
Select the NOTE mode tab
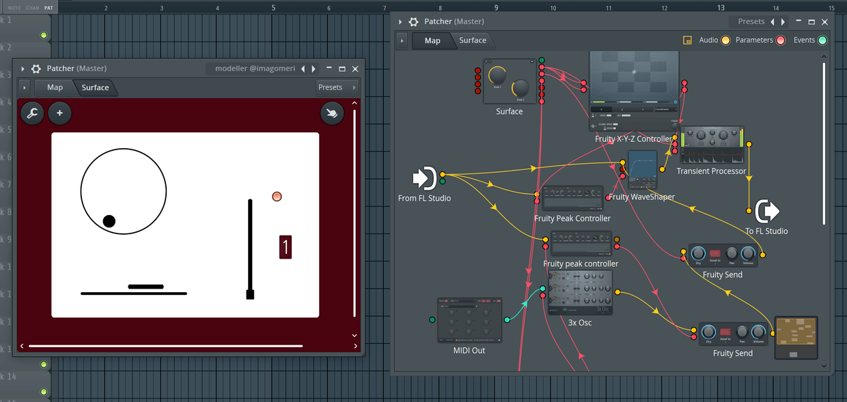[14, 8]
